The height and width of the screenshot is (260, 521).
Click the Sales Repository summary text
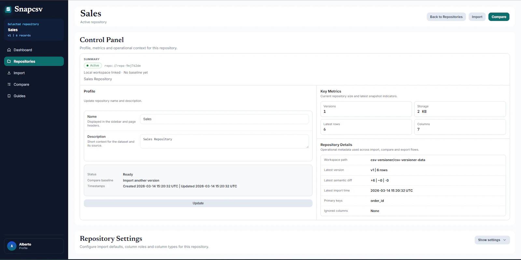click(98, 79)
